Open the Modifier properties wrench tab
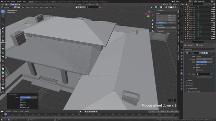Viewport: 216px width, 121px height. click(x=182, y=74)
